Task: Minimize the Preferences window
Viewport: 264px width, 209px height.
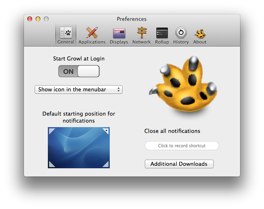Action: [38, 19]
